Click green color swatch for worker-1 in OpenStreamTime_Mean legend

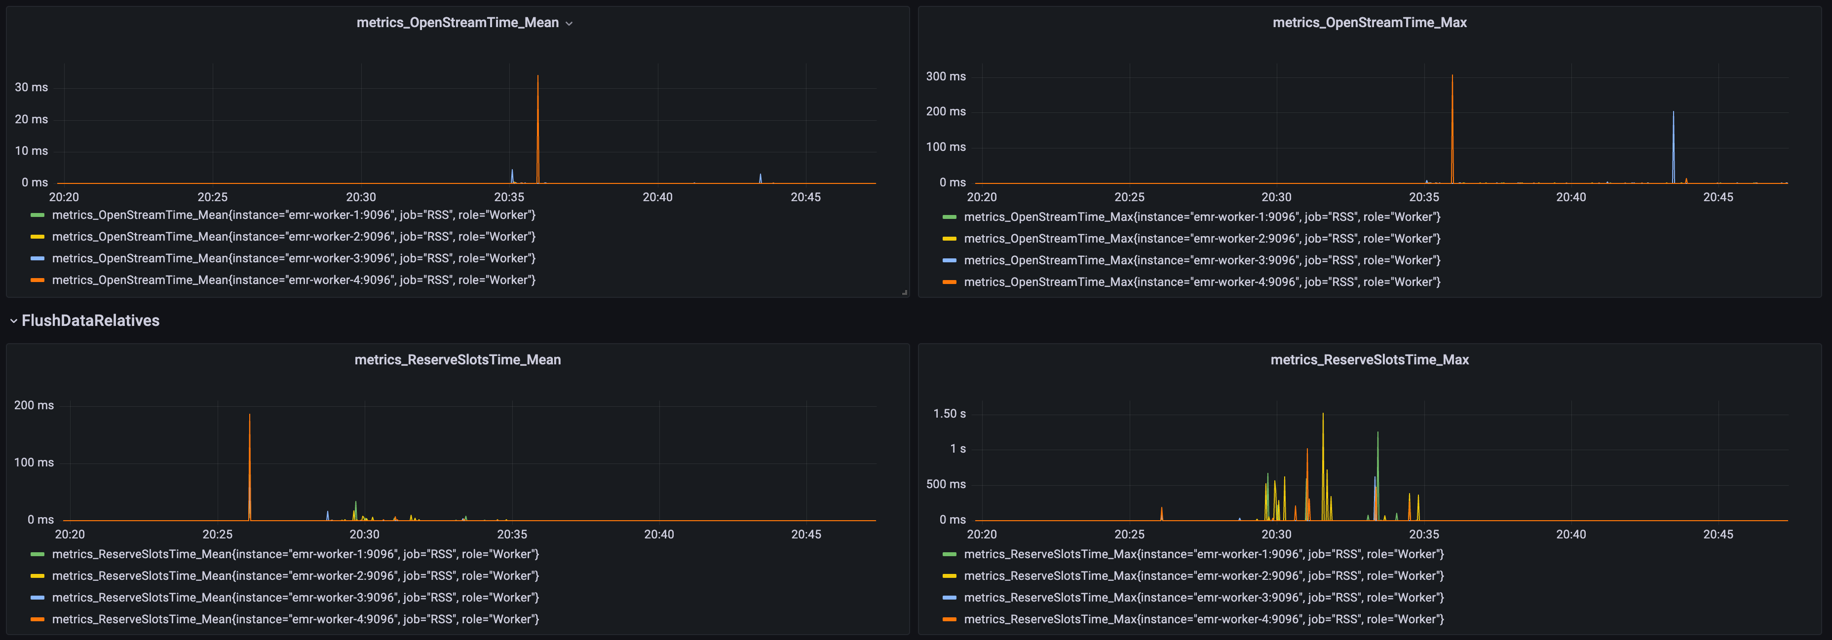coord(38,215)
